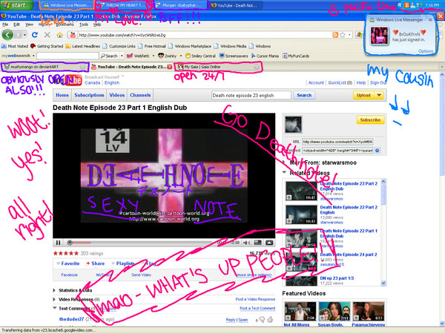The width and height of the screenshot is (445, 334).
Task: Pause the video with the pause button
Action: coord(58,243)
